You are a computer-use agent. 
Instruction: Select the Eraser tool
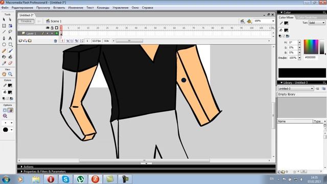(10, 63)
